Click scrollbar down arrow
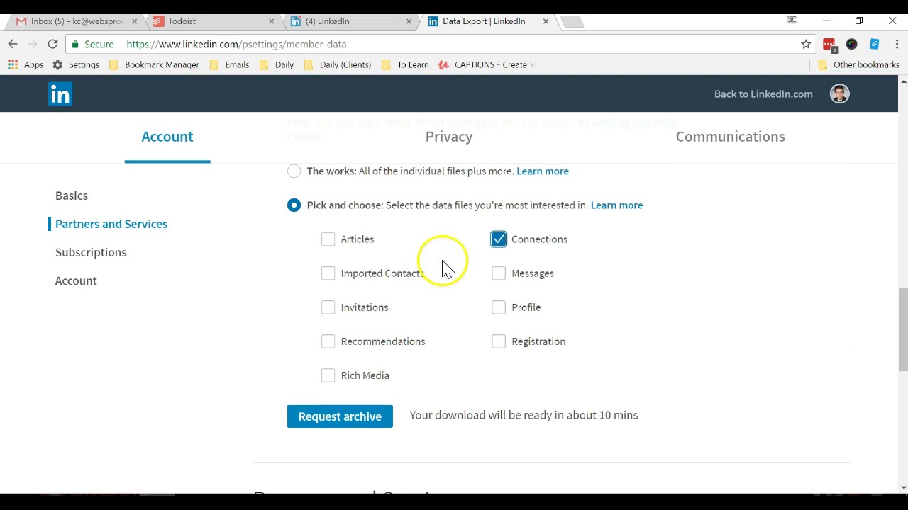908x510 pixels. (903, 488)
